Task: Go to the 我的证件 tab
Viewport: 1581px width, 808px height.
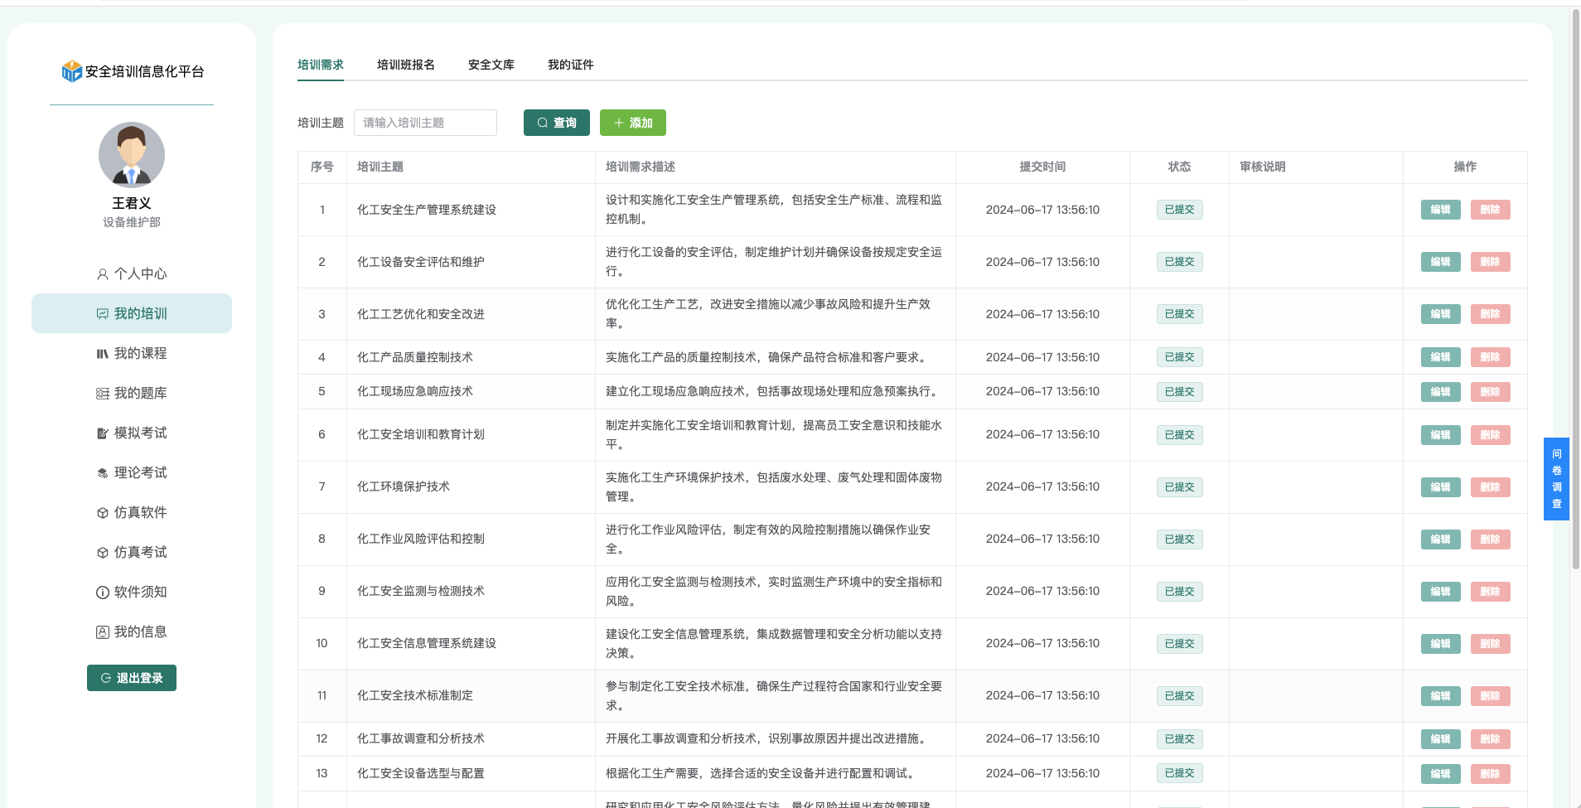Action: click(x=570, y=65)
